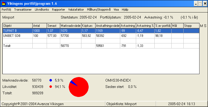The width and height of the screenshot is (208, 107).
Task: Click the Senast column header
Action: point(54,26)
